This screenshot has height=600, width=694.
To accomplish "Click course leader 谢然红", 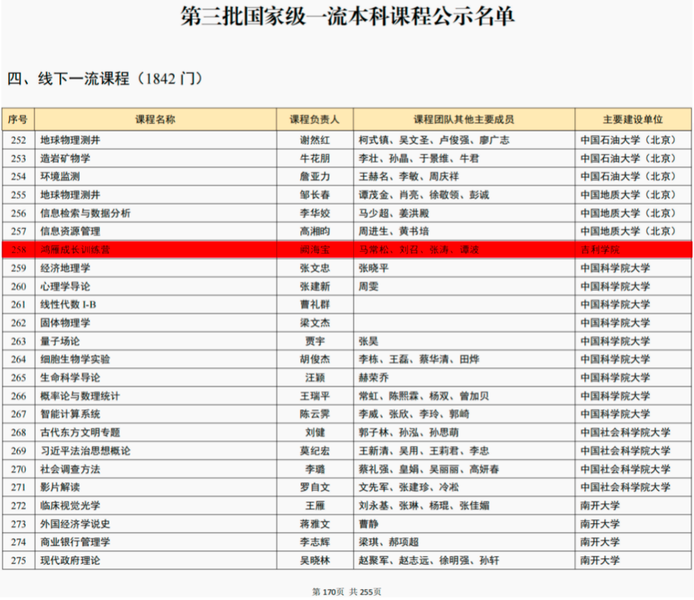I will 315,140.
